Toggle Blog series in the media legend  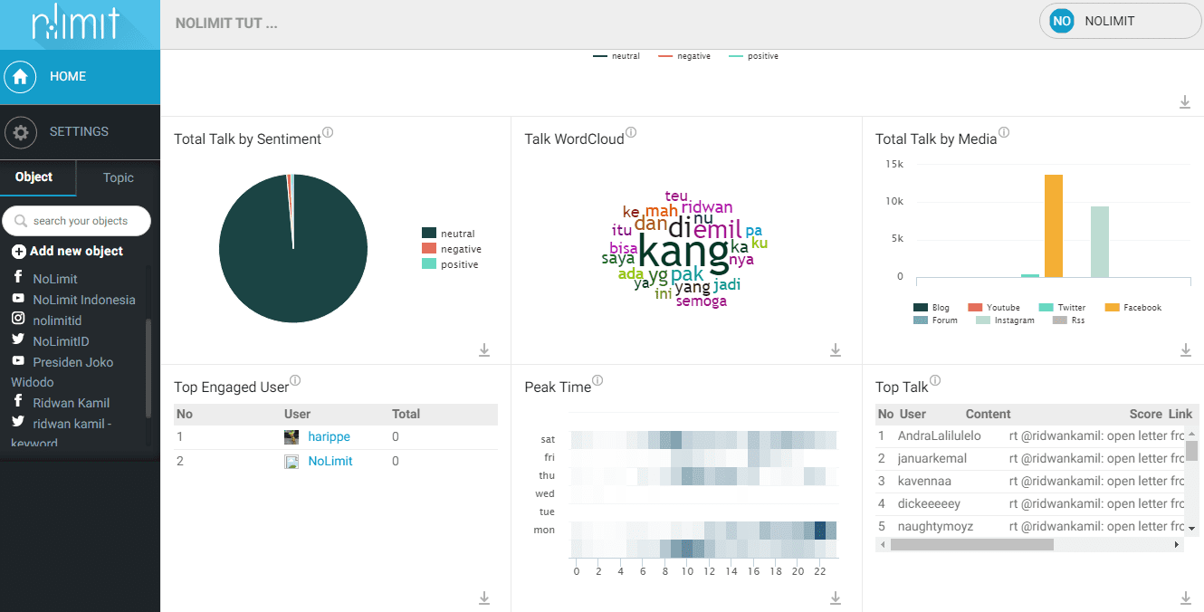932,308
